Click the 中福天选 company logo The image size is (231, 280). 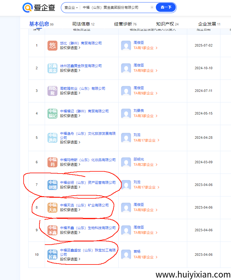pyautogui.click(x=52, y=208)
